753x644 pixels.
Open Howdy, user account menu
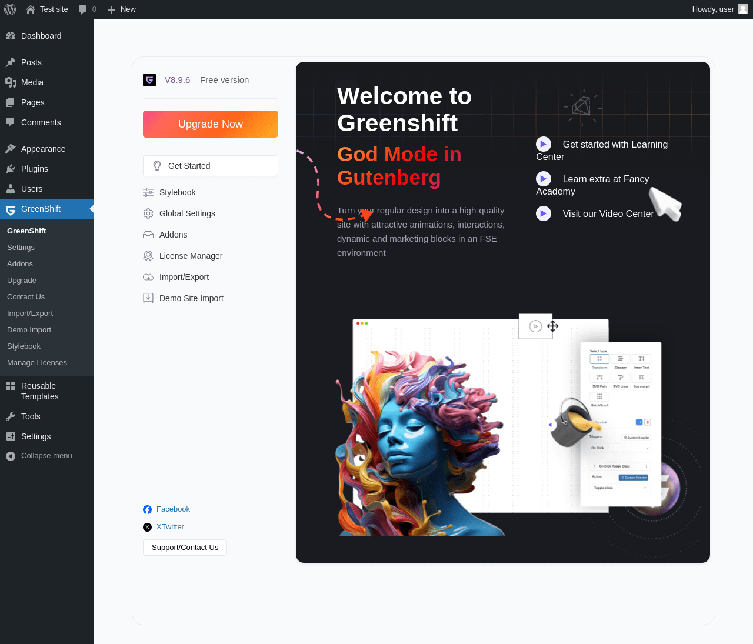[x=719, y=9]
